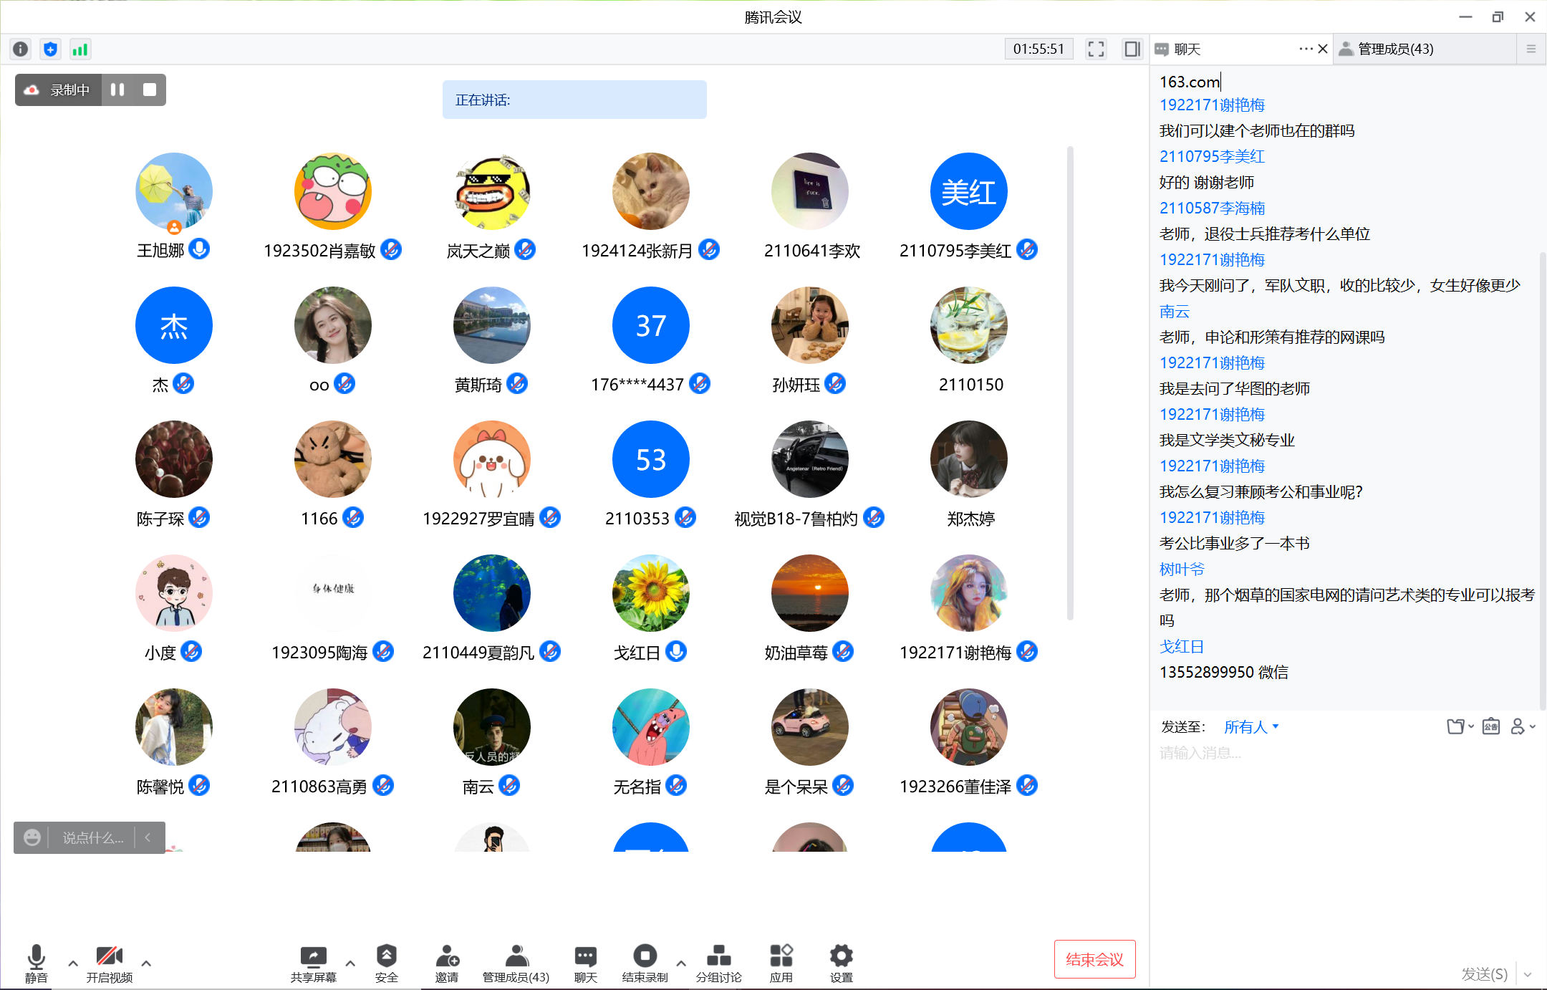The image size is (1547, 990).
Task: Open the 公告 announcement icon in chat
Action: [x=1490, y=726]
